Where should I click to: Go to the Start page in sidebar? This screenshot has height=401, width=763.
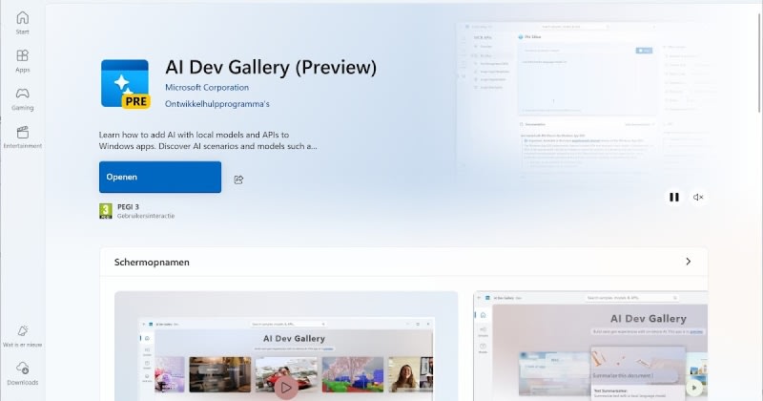(22, 23)
